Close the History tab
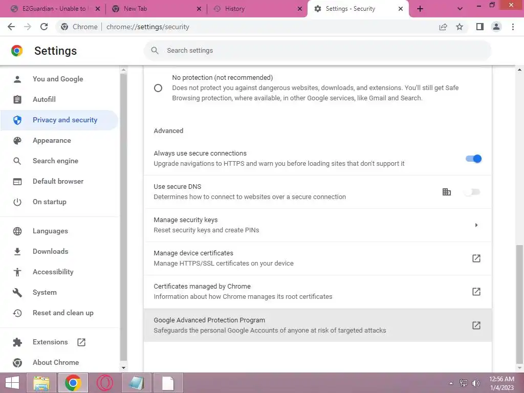 pyautogui.click(x=300, y=9)
